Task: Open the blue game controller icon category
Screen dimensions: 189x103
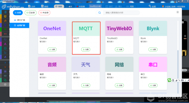Action: 5,76
